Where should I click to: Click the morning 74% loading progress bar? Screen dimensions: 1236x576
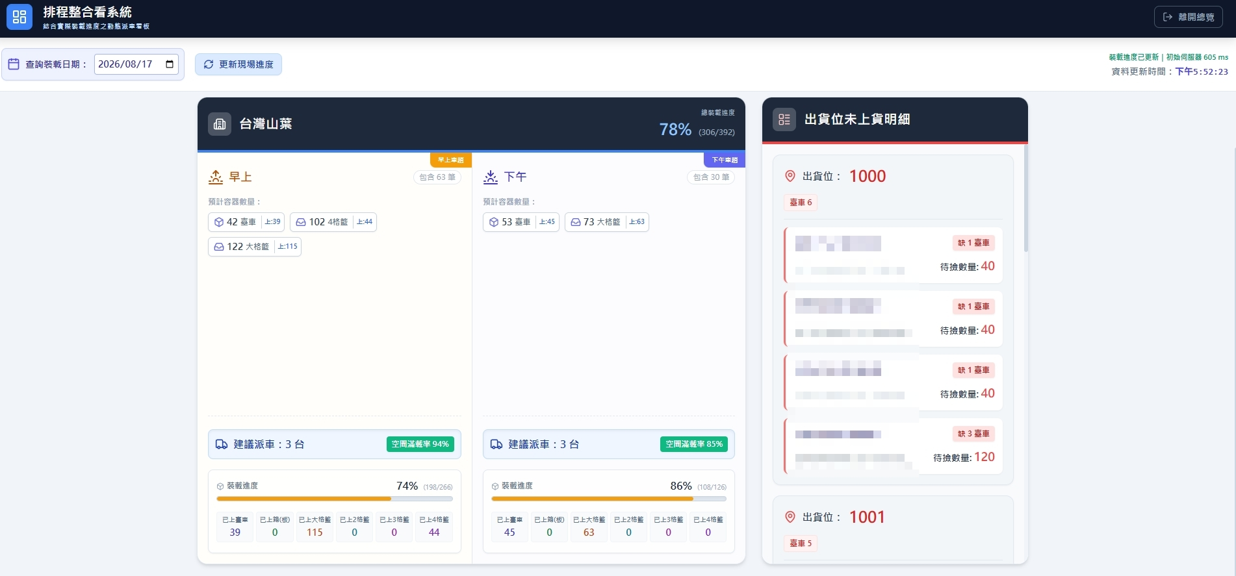335,499
